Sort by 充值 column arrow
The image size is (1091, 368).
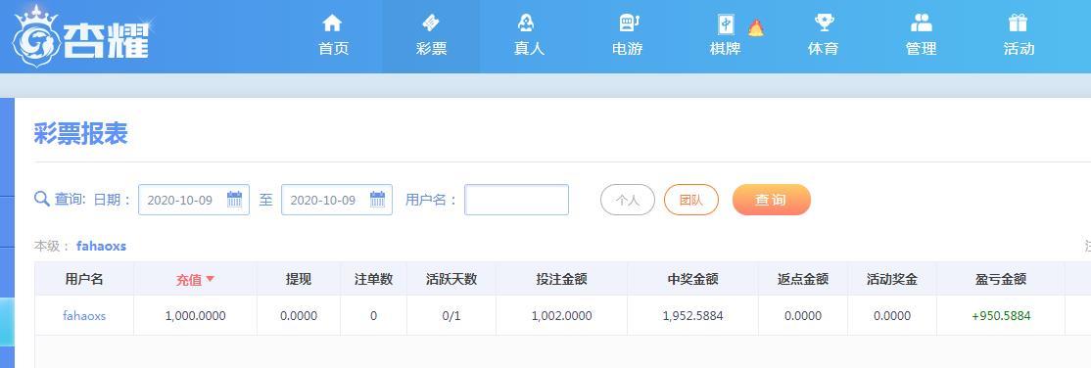(x=211, y=279)
